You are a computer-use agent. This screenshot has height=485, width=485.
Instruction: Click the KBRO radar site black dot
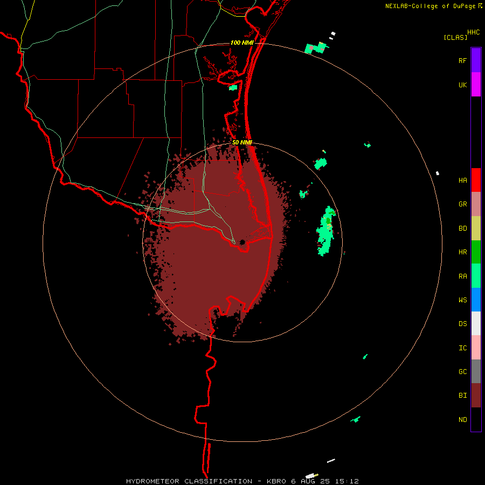pos(242,242)
